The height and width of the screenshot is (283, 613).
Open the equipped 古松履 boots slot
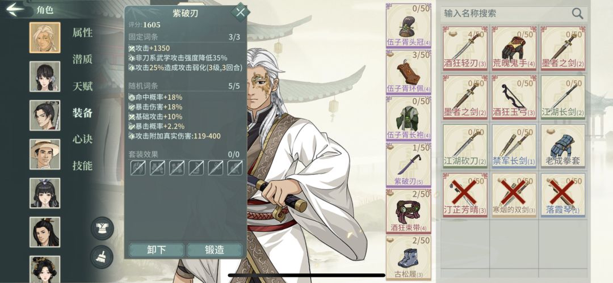coord(409,257)
